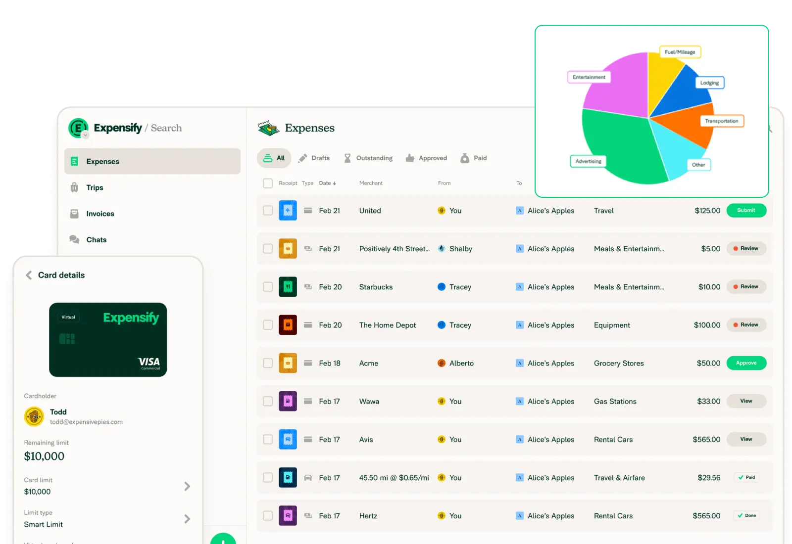Viewport: 792px width, 544px height.
Task: Click the Chats speech bubble icon
Action: click(x=74, y=240)
